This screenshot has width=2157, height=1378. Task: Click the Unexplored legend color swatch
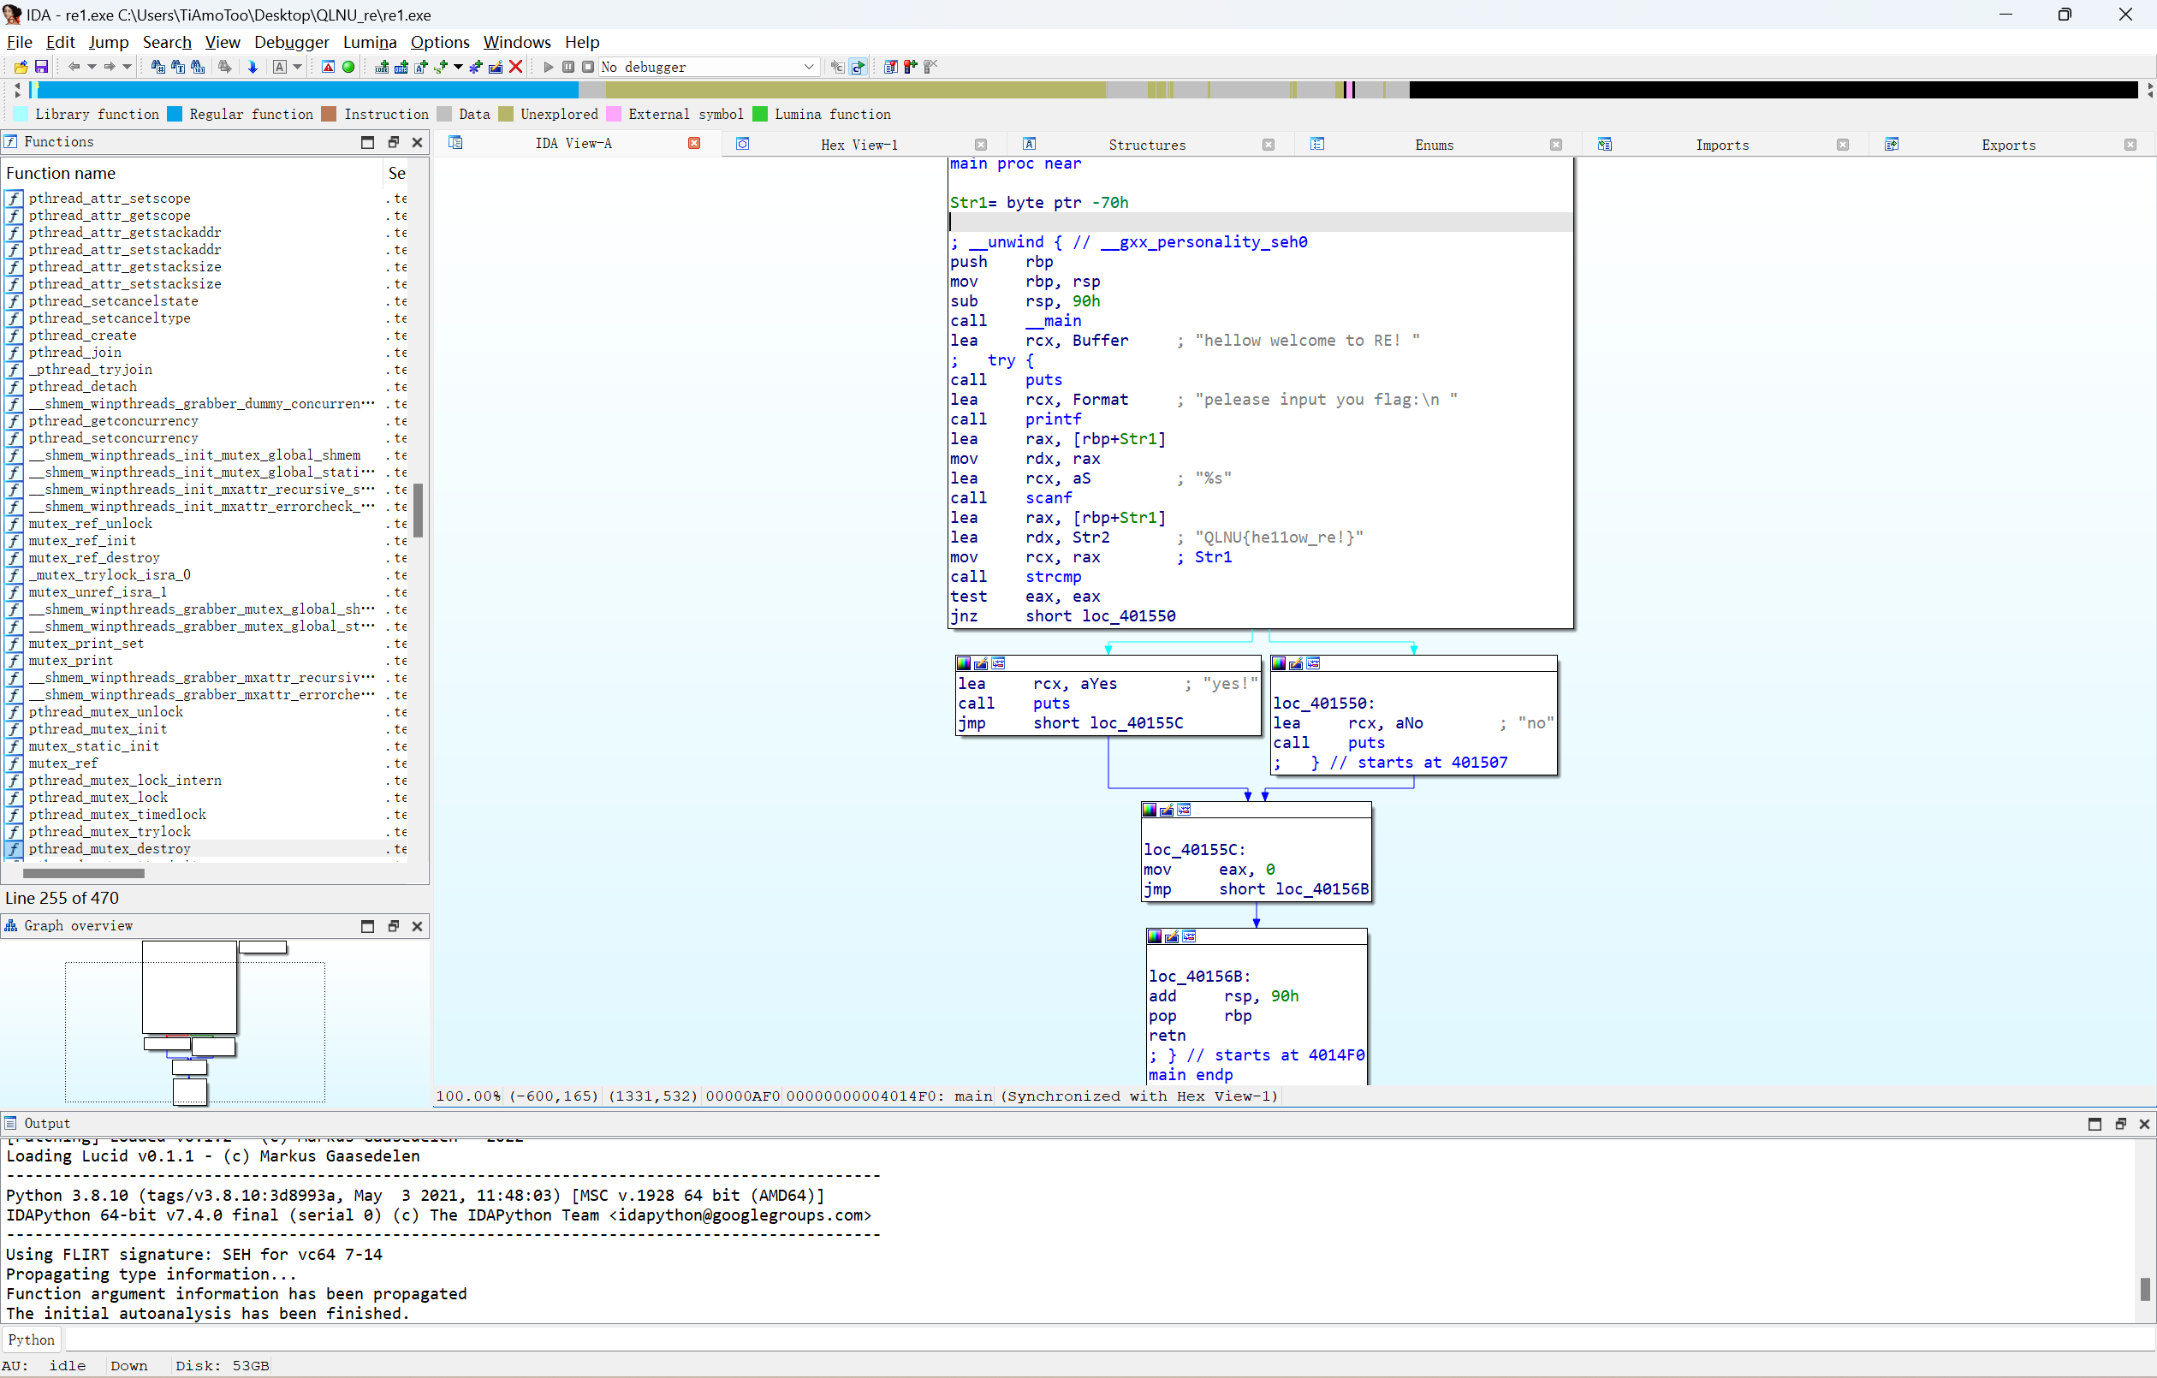coord(506,114)
